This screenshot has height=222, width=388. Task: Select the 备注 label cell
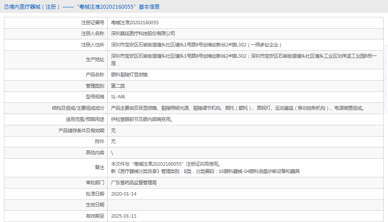click(x=56, y=168)
